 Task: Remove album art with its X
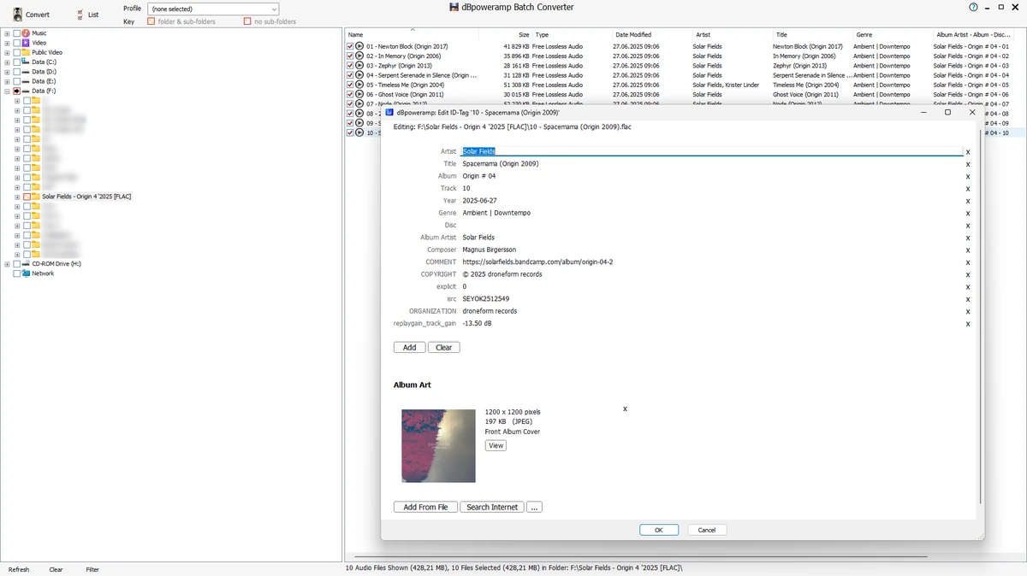625,409
